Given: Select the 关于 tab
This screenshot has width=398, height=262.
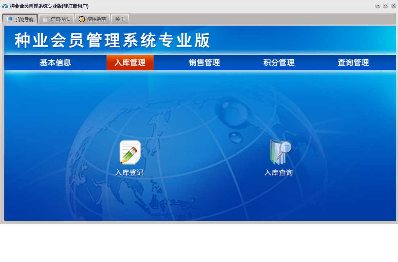Looking at the screenshot, I should (x=120, y=19).
